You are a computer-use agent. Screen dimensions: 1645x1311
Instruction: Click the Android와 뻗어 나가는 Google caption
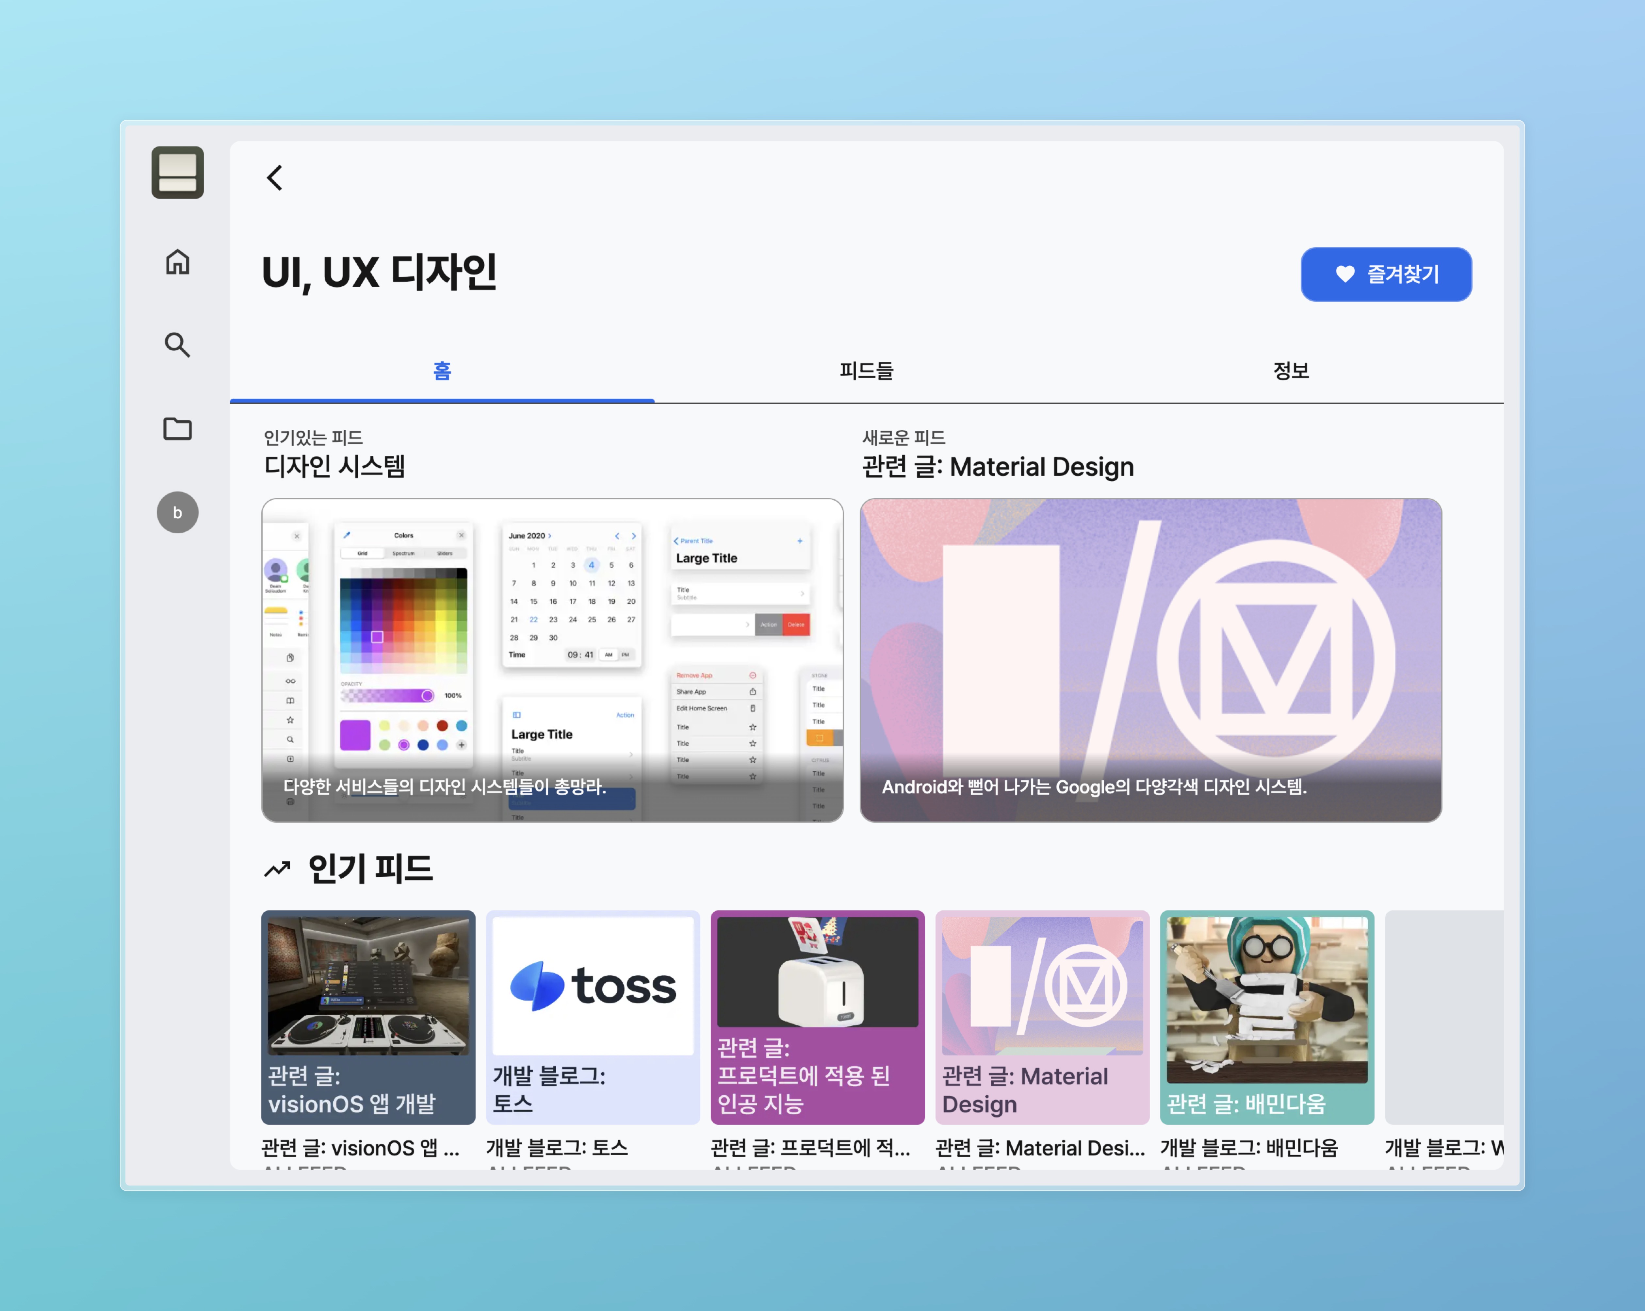[x=1094, y=787]
